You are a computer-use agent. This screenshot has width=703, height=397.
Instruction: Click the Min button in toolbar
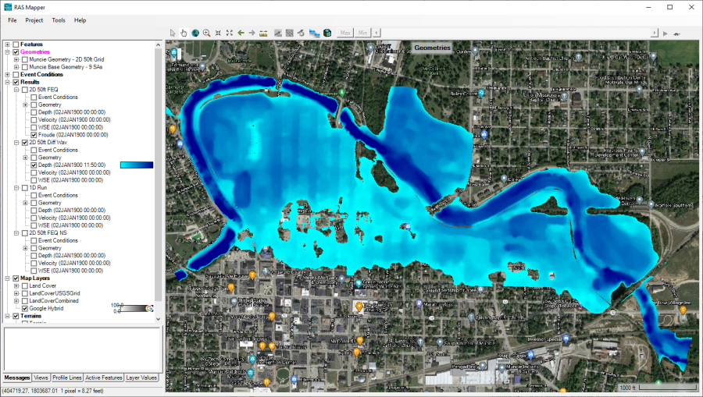coord(362,33)
